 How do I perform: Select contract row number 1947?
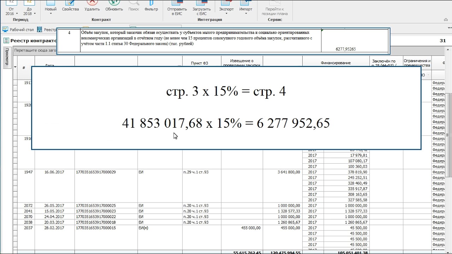28,172
